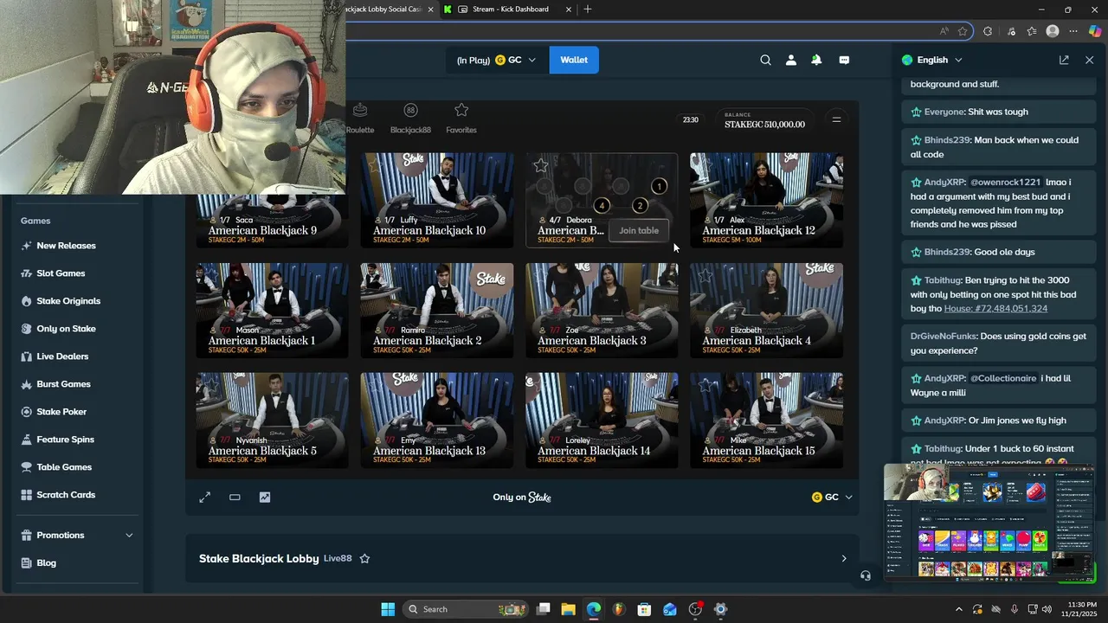Screen dimensions: 1108x623
Task: Open American Blackjack 15 with Mike
Action: 766,421
